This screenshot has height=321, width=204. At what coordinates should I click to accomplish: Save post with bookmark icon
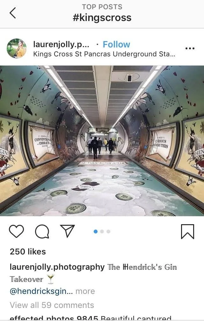pos(187,232)
